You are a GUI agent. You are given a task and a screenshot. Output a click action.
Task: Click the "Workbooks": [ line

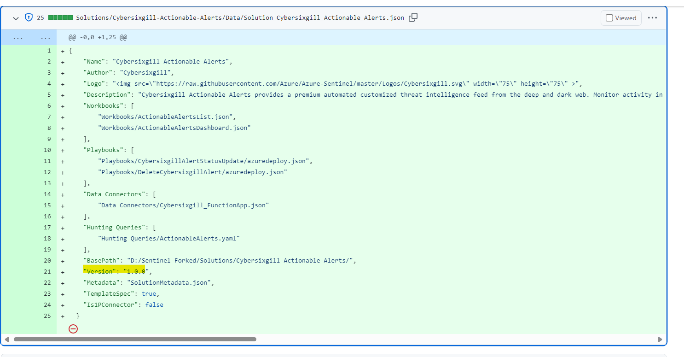[109, 106]
